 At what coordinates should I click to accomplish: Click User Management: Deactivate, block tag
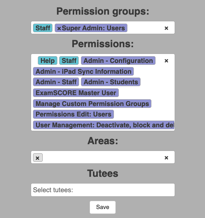point(103,125)
